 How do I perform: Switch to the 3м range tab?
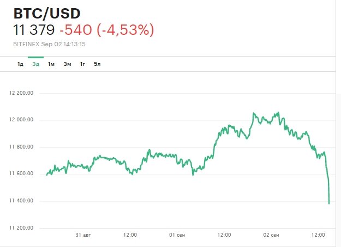(x=67, y=64)
